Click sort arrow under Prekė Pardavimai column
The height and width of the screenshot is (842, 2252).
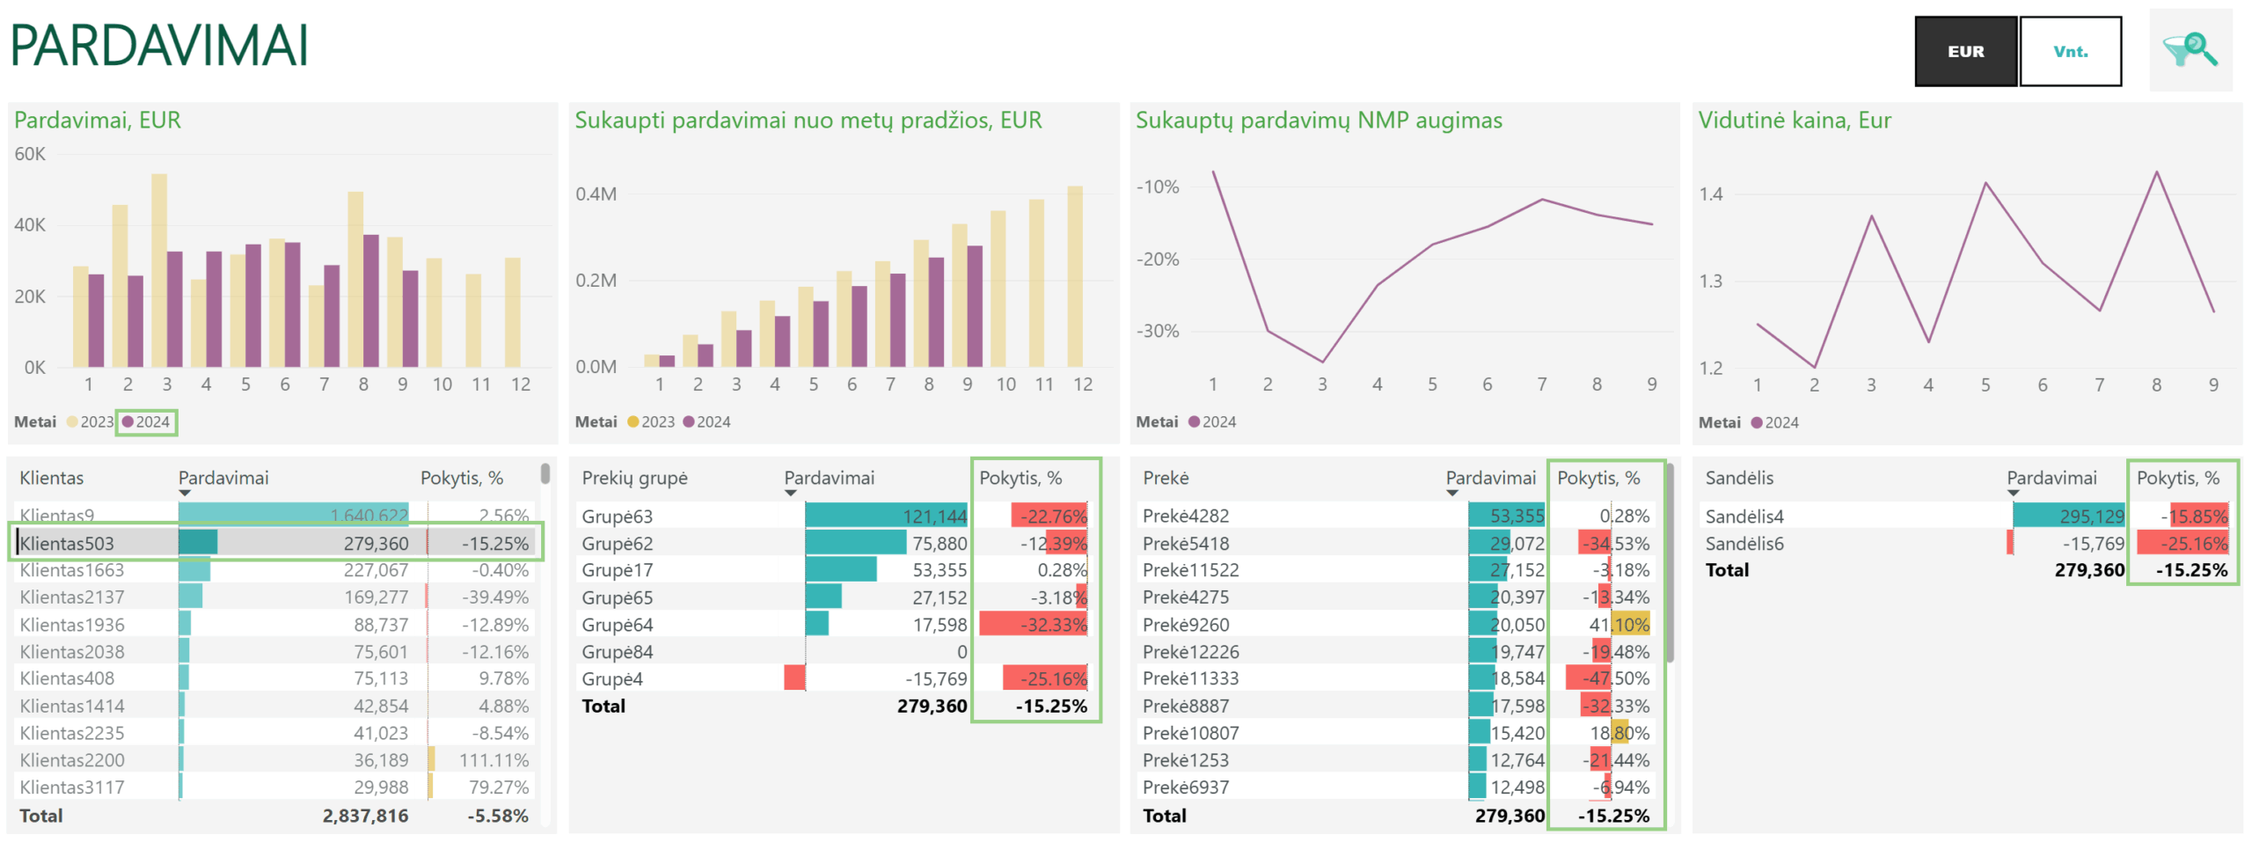(x=1451, y=494)
